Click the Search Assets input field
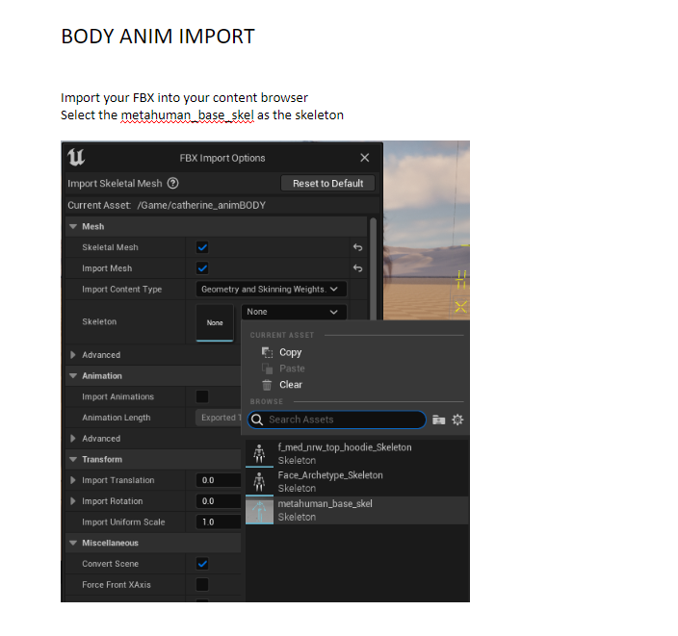This screenshot has height=636, width=678. pyautogui.click(x=336, y=420)
